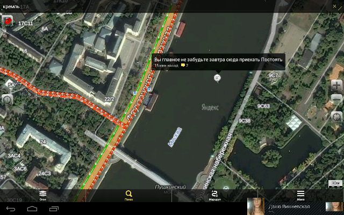Screen dimensions: 344x215
Task: Open the user comment popup text
Action: click(218, 59)
